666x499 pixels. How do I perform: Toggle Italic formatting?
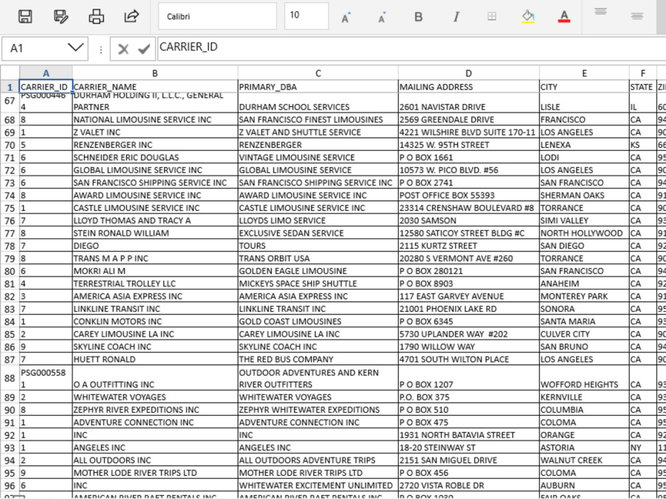tap(456, 17)
